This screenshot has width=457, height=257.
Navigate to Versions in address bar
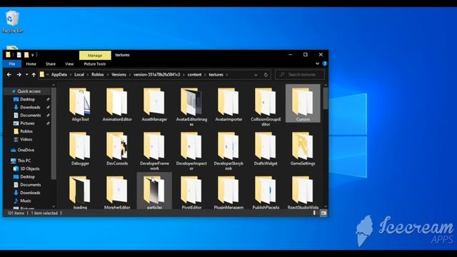119,75
